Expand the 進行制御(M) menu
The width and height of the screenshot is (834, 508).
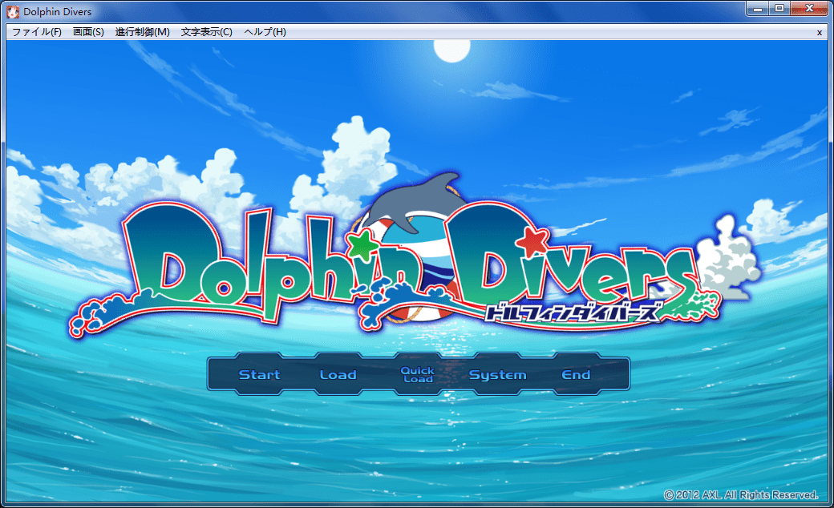pos(143,32)
